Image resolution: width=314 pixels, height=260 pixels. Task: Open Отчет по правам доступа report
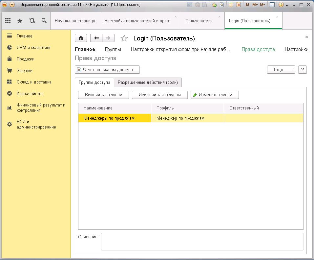(107, 70)
